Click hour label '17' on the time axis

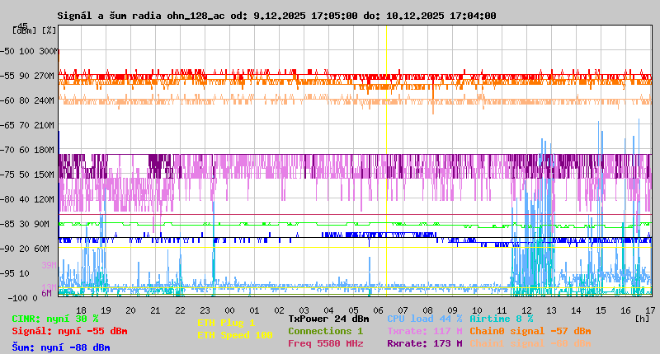[x=650, y=310]
